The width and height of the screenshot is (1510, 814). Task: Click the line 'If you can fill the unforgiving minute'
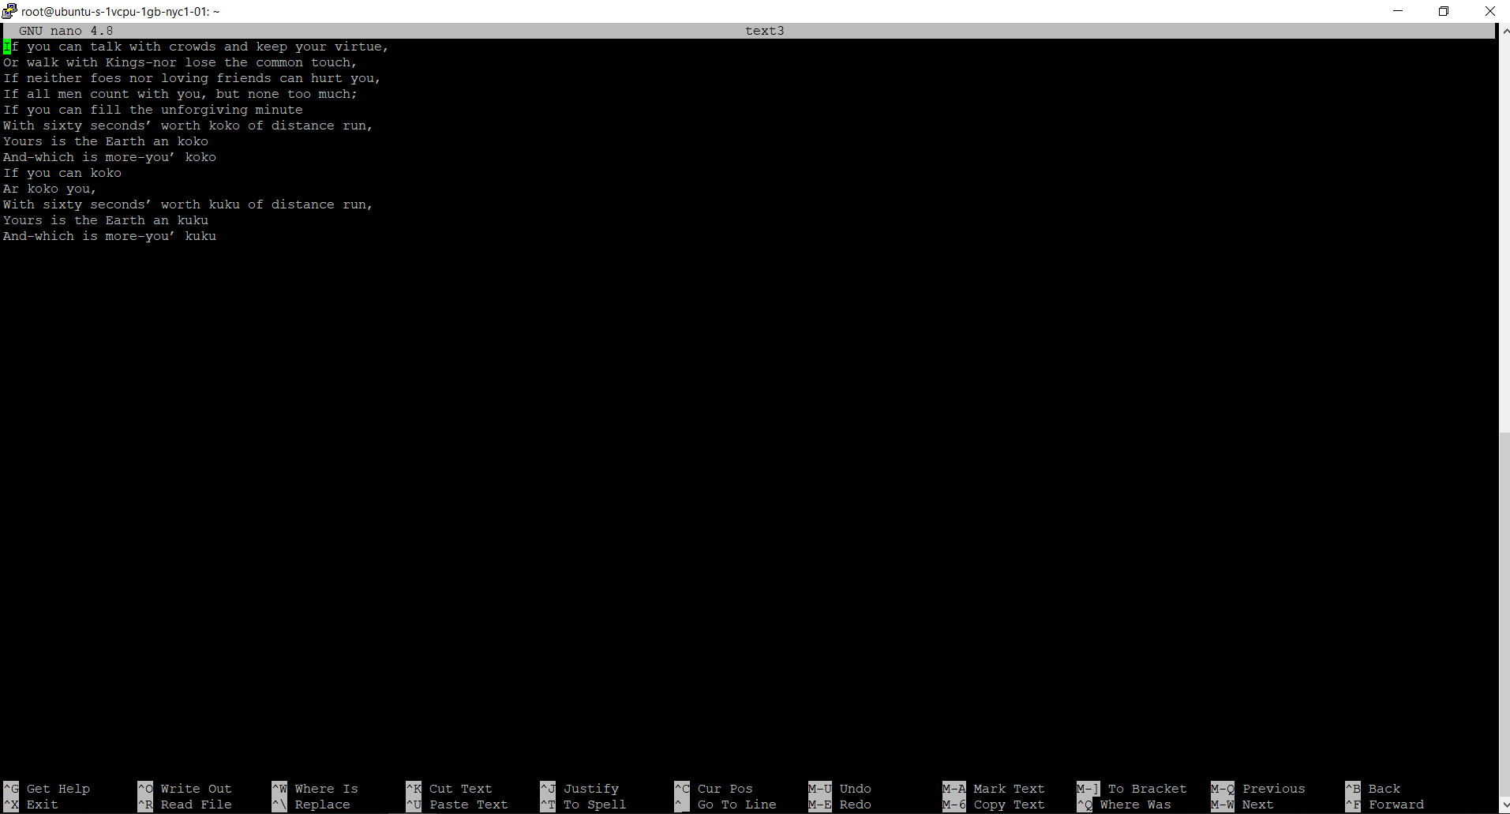coord(153,110)
